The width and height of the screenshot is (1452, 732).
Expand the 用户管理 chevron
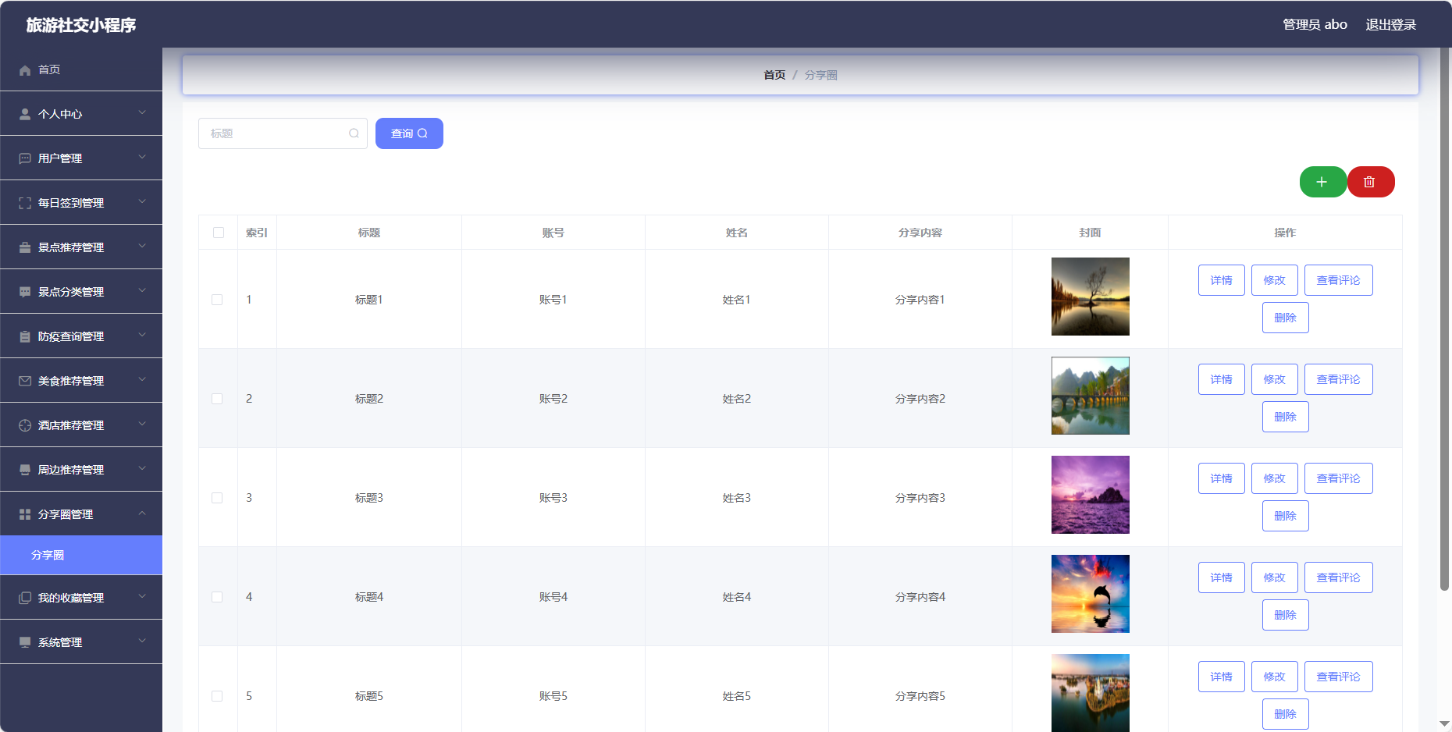click(x=142, y=157)
